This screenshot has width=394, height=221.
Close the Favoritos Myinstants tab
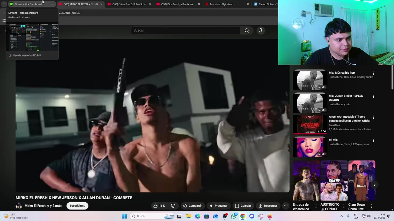point(248,4)
